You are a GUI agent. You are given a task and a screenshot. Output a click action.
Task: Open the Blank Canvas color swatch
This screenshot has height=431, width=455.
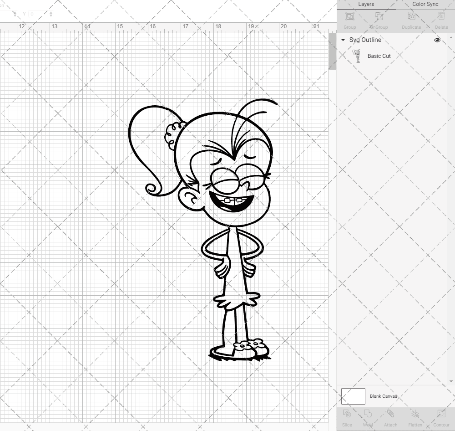[x=353, y=396]
